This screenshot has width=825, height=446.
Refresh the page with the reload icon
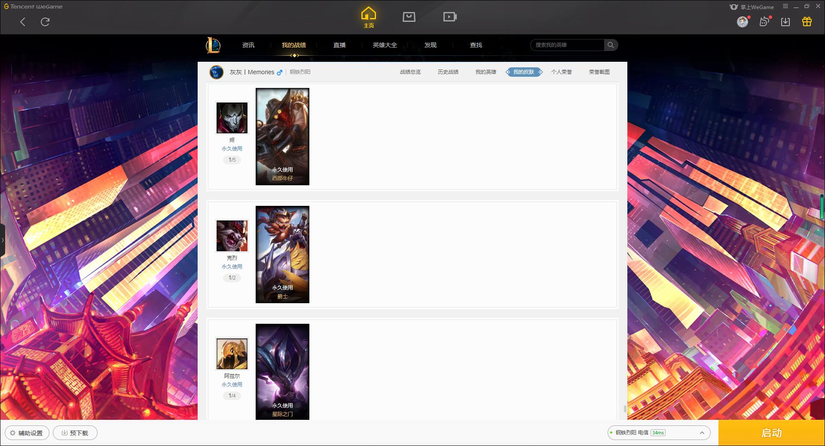pyautogui.click(x=45, y=22)
